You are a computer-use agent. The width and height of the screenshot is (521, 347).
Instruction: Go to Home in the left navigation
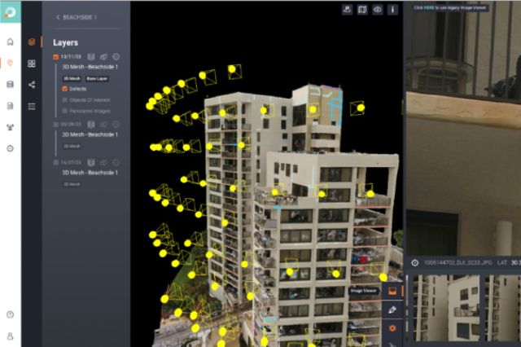click(x=10, y=42)
